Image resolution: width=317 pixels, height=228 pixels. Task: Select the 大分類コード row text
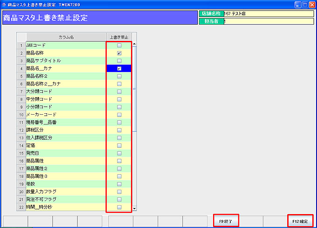(x=39, y=91)
